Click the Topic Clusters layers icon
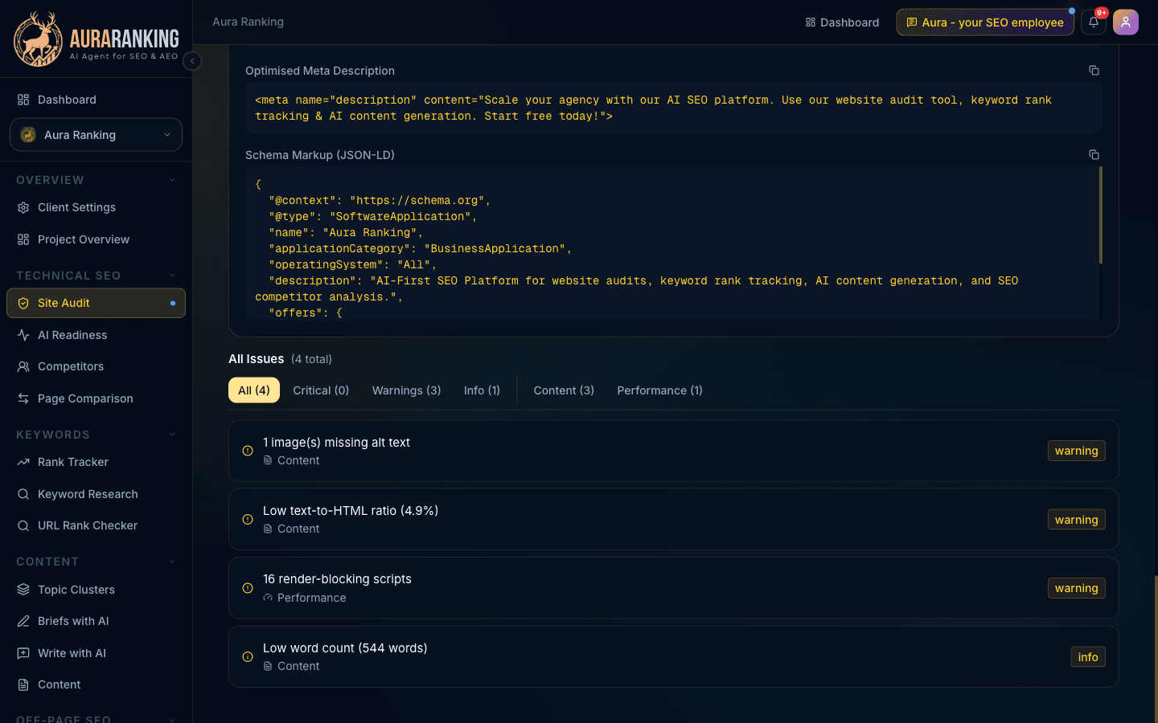 [x=23, y=590]
